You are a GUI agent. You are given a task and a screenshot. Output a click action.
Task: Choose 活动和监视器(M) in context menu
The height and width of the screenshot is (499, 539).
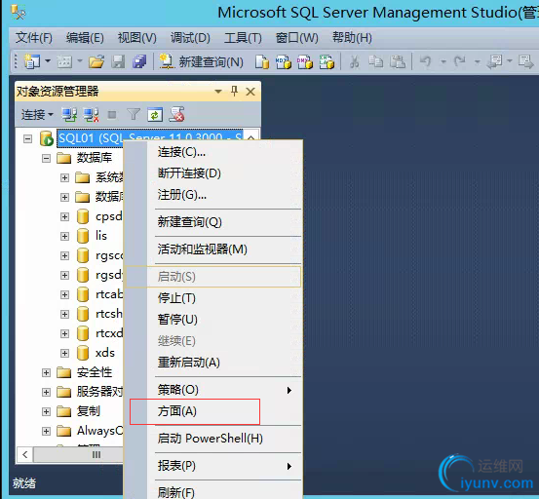(213, 249)
